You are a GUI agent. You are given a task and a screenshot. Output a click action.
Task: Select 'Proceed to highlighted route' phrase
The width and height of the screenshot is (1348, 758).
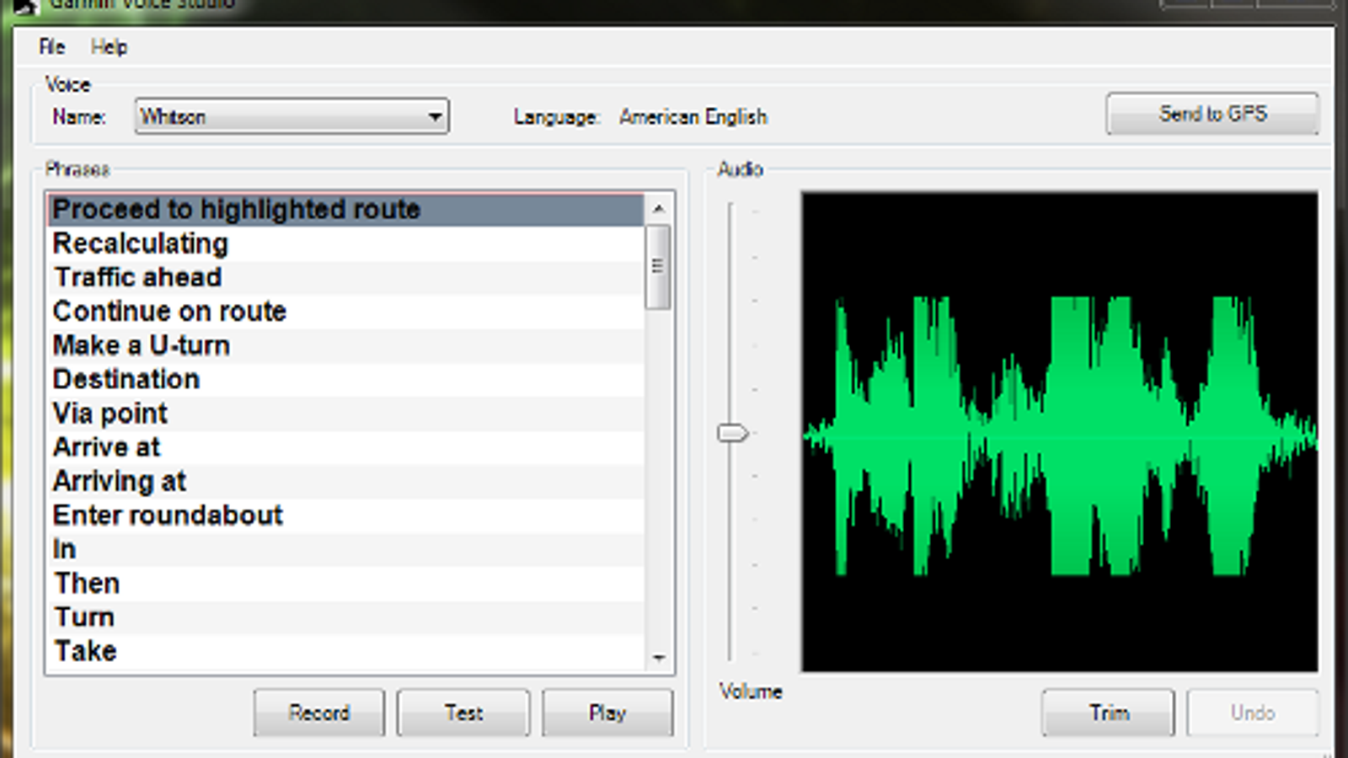click(345, 209)
